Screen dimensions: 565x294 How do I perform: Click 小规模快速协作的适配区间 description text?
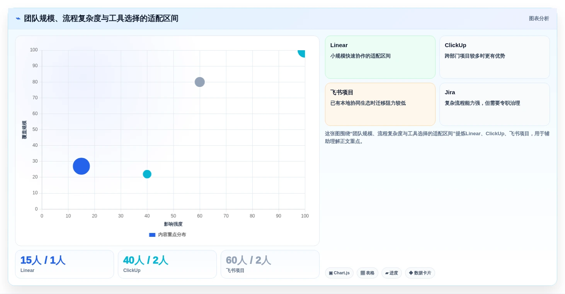(361, 56)
